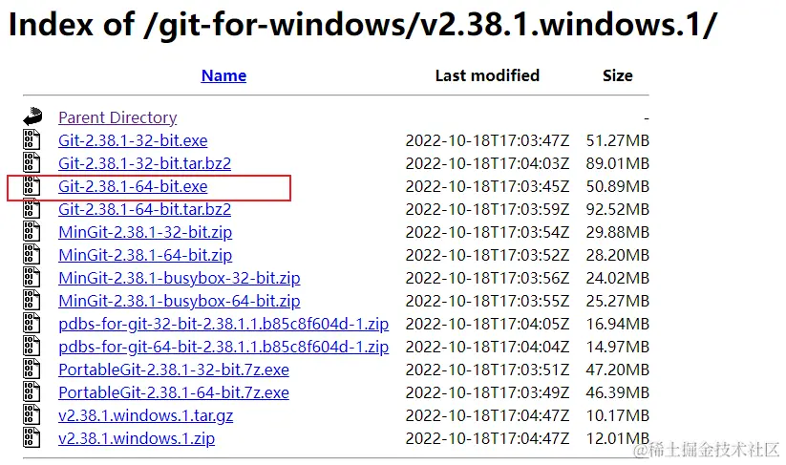Click timestamp 2022-10-18T17:03:54Z

pyautogui.click(x=487, y=232)
